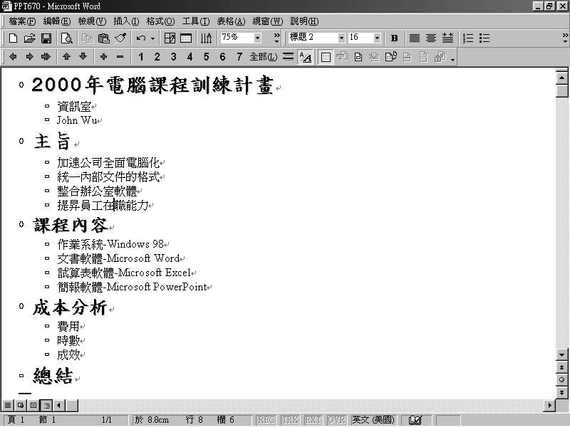Click inside the zoom percentage field
The height and width of the screenshot is (427, 570).
[237, 38]
